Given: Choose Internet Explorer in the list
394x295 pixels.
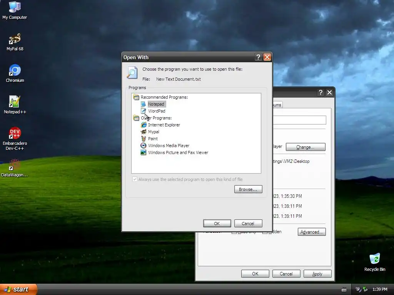Looking at the screenshot, I should [x=164, y=125].
